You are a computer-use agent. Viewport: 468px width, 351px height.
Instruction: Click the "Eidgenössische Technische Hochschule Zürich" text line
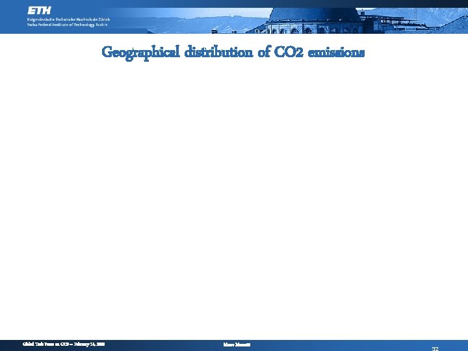point(69,19)
